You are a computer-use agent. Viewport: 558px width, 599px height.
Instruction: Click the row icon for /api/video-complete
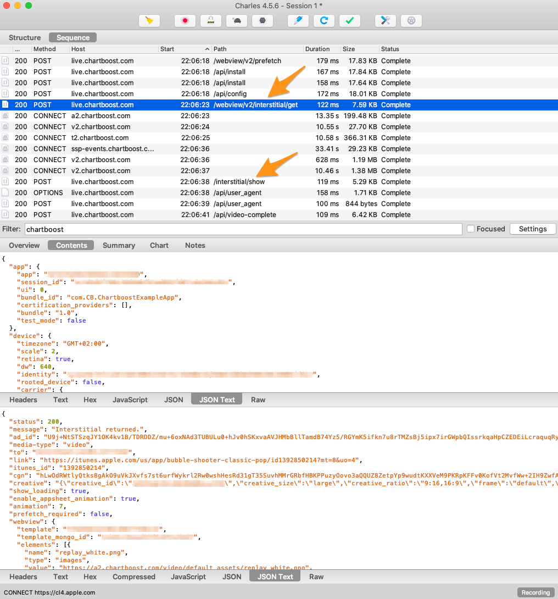5,215
